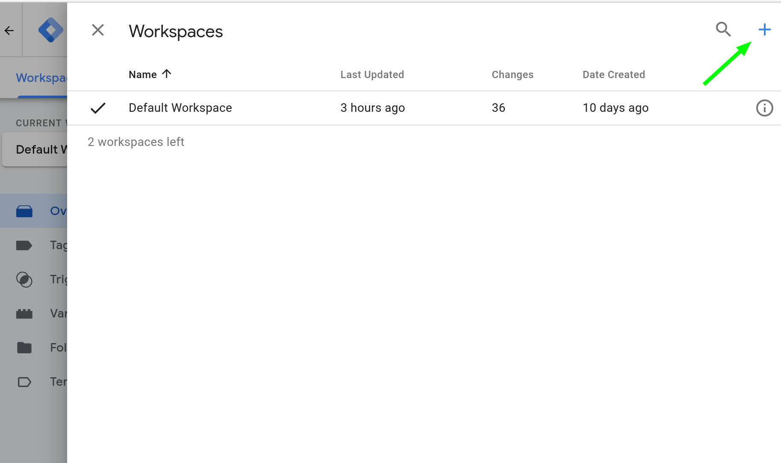The height and width of the screenshot is (463, 781).
Task: Create a new workspace with plus button
Action: click(765, 29)
